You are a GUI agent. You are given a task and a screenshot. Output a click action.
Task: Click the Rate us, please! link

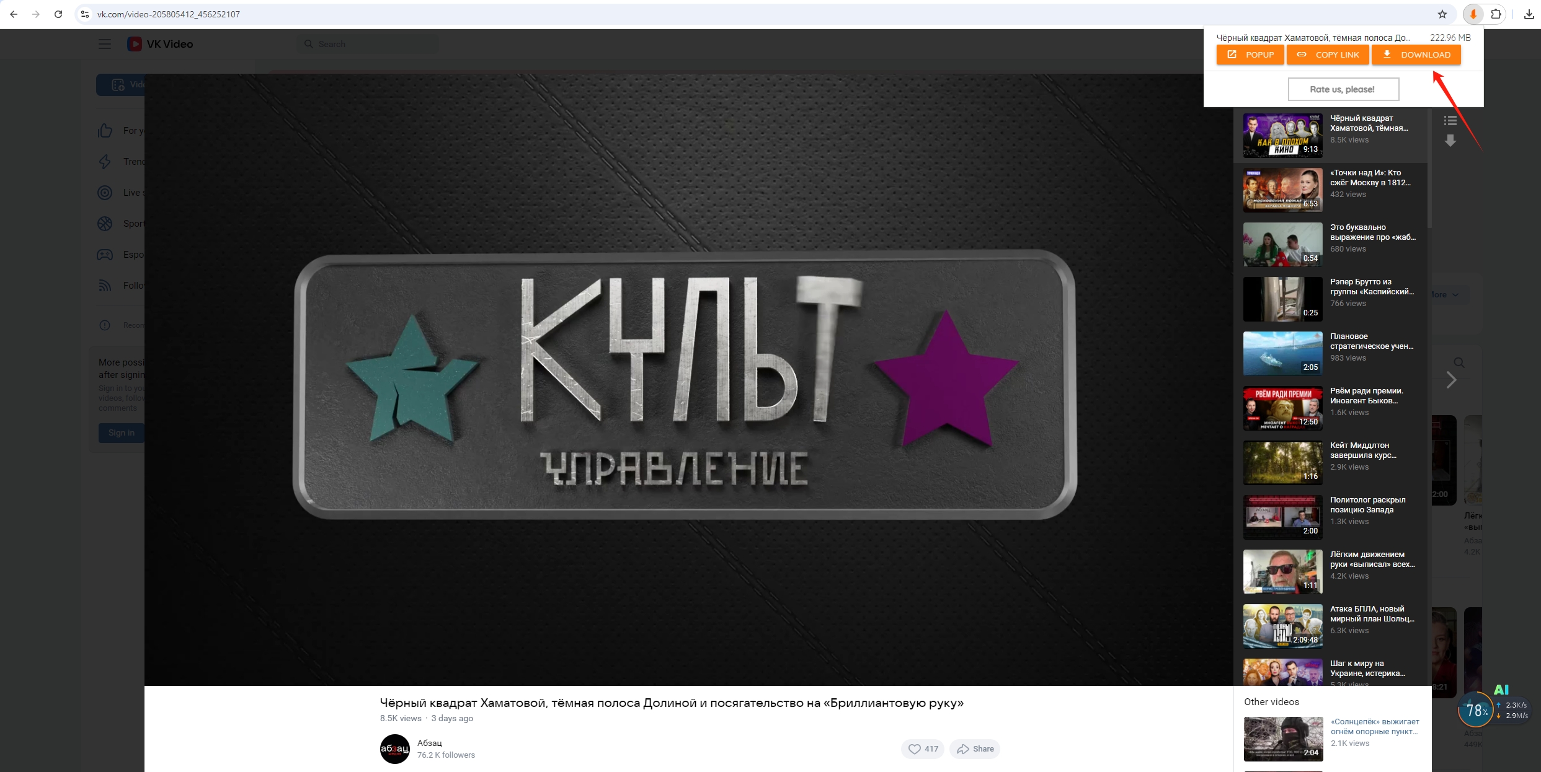point(1342,89)
